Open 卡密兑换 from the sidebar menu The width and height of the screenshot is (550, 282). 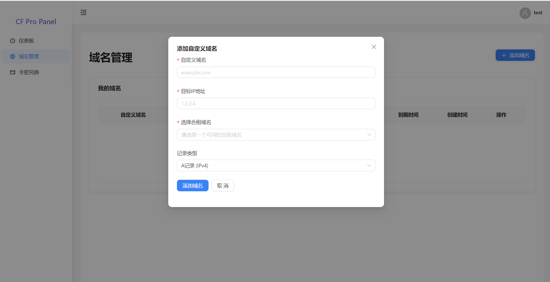(x=29, y=72)
